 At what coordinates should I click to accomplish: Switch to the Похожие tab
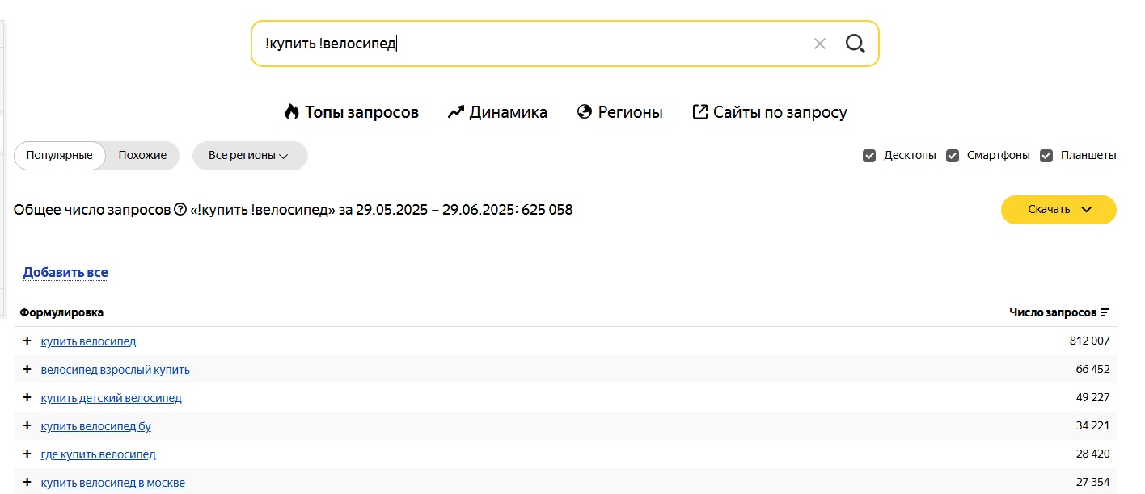[x=142, y=155]
